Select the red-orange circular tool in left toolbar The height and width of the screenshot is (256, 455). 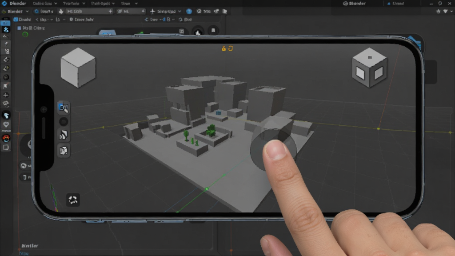point(6,138)
